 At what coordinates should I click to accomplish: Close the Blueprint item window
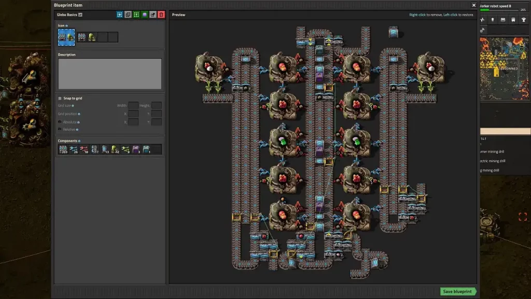click(474, 5)
